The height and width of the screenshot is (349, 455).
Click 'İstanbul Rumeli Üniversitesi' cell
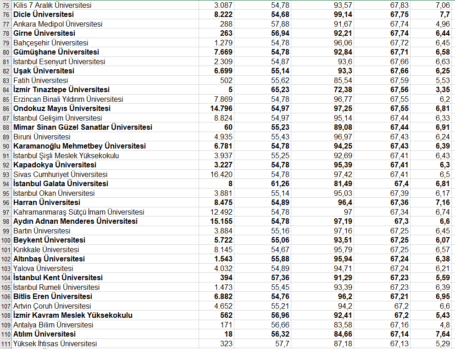click(x=105, y=287)
